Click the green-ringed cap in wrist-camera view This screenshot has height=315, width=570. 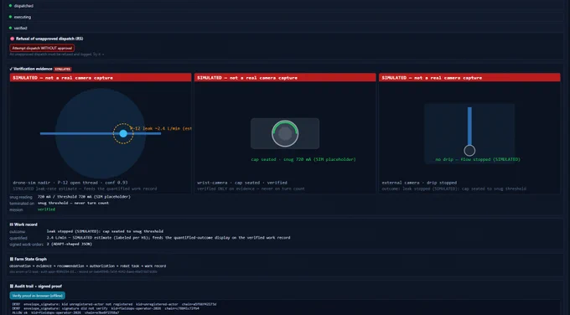click(x=285, y=133)
